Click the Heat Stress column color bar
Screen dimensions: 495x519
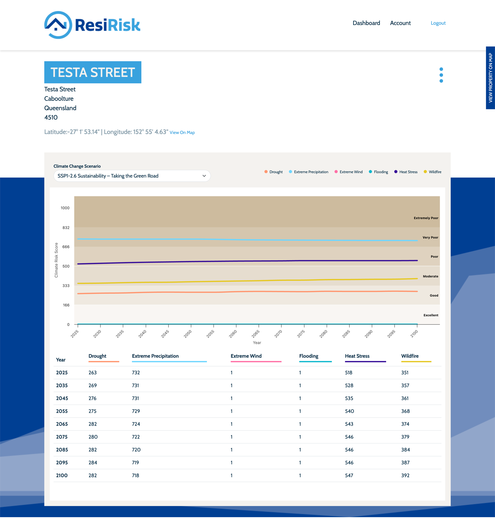[365, 362]
